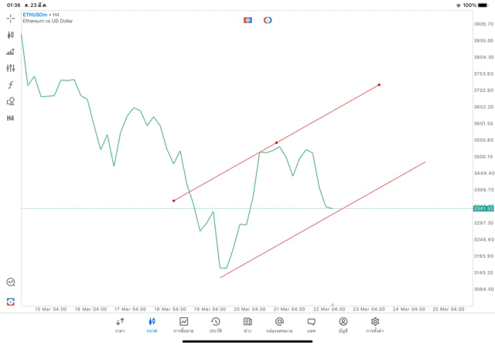The width and height of the screenshot is (495, 346).
Task: Switch to the การซื้อขาย (Trade) tab
Action: coord(183,324)
